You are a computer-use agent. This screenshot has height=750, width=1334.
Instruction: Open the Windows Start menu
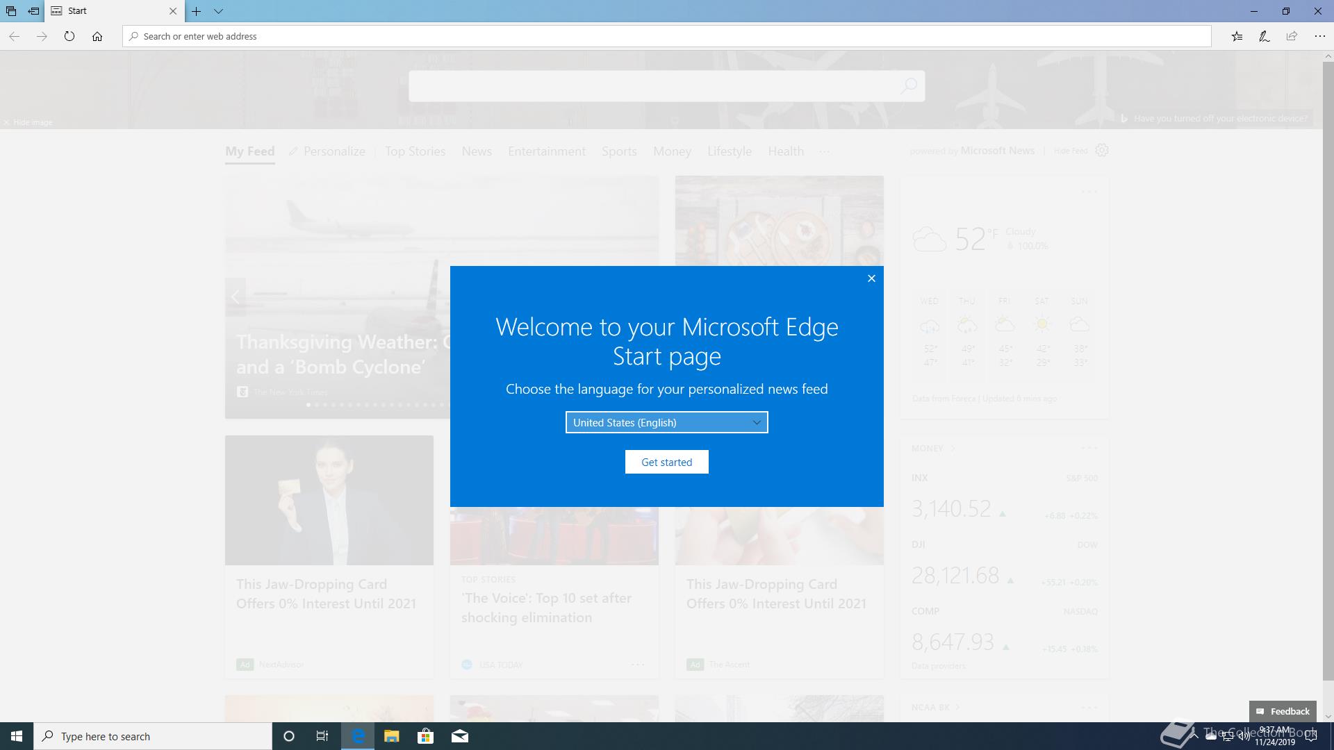17,736
